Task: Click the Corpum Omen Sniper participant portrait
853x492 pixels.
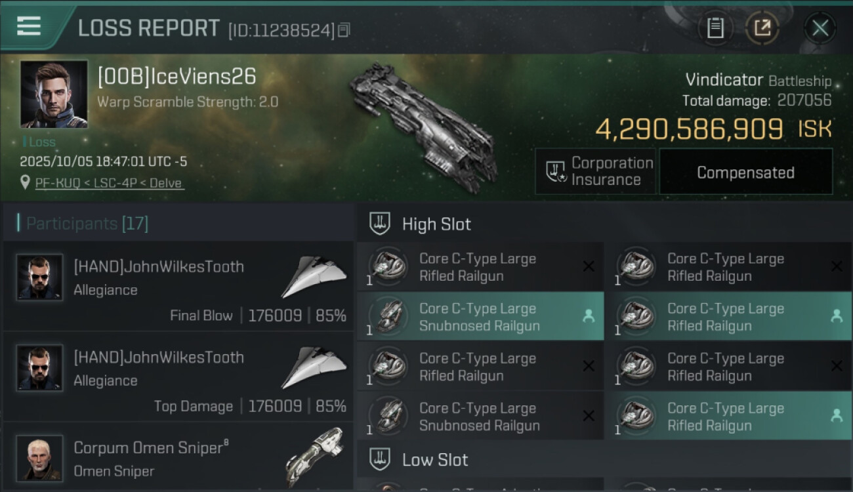Action: [x=39, y=458]
